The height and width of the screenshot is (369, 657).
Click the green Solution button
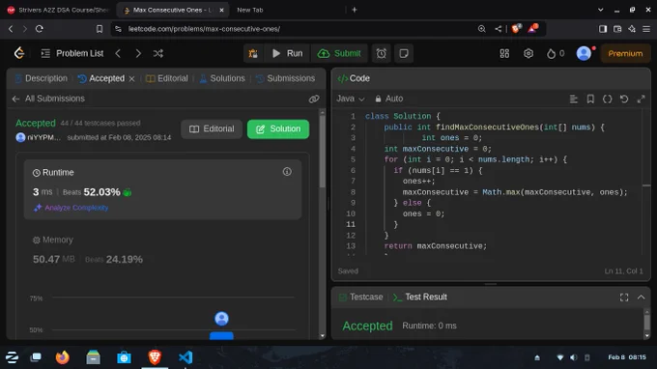tap(278, 129)
